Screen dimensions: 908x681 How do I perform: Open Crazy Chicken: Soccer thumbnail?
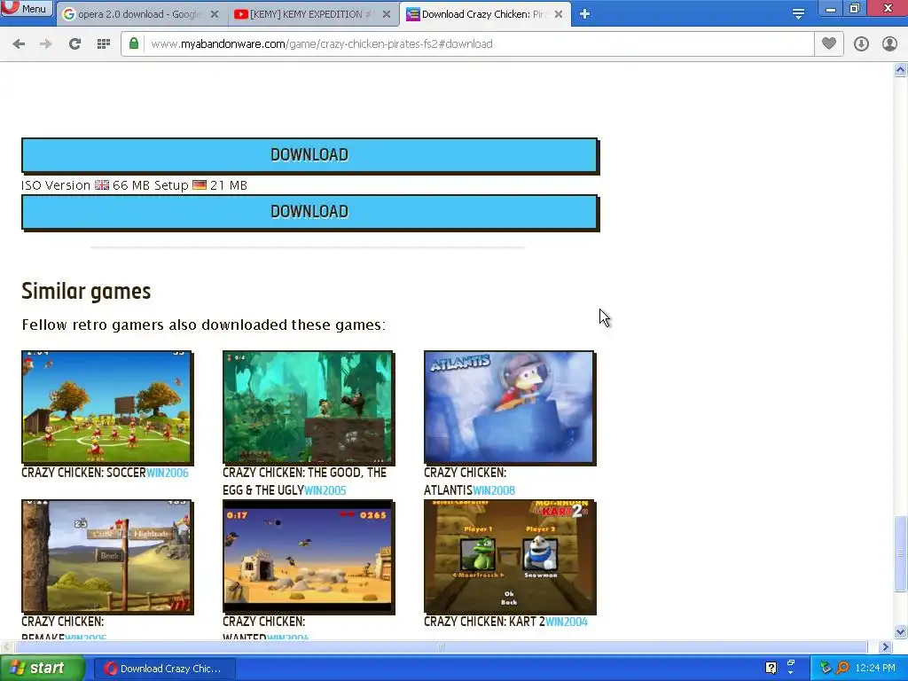107,407
